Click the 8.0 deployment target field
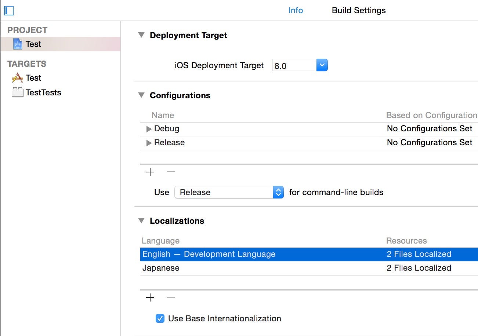The width and height of the screenshot is (478, 336). pyautogui.click(x=294, y=66)
